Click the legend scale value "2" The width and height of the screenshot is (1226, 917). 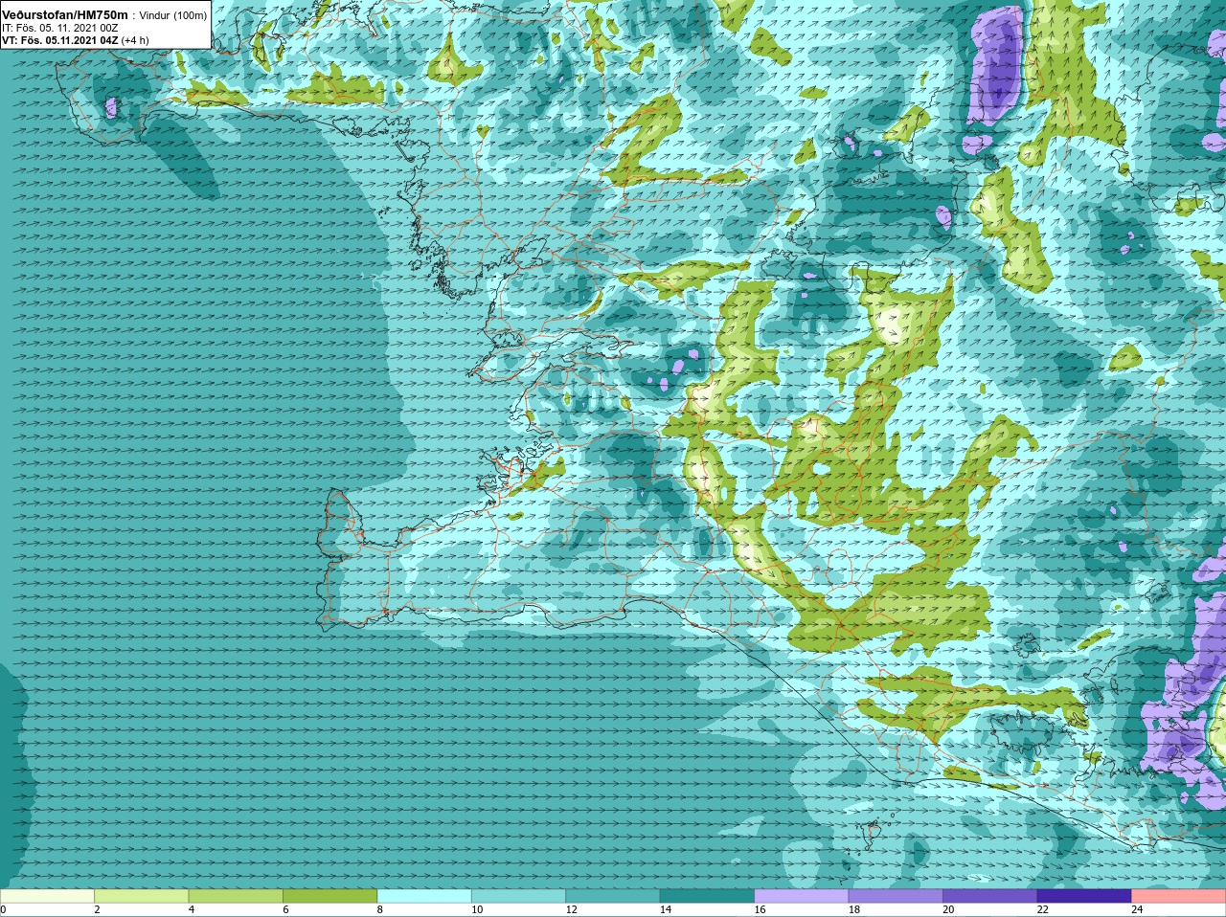coord(97,909)
